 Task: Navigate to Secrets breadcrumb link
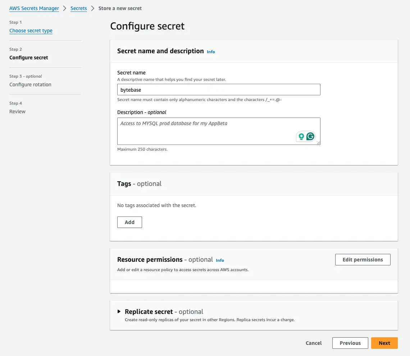click(x=79, y=8)
